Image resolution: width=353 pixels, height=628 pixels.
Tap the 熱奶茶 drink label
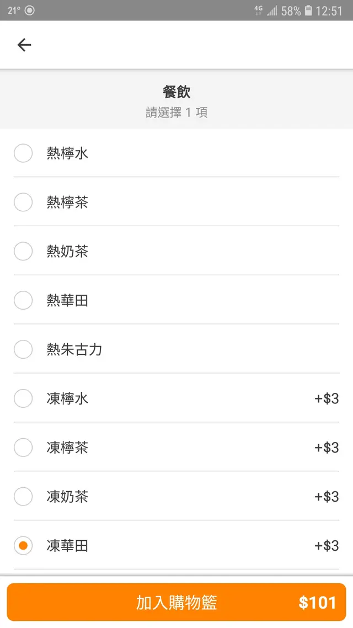pyautogui.click(x=67, y=252)
